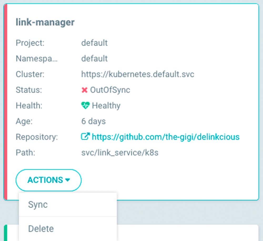The image size is (263, 241).
Task: Select the OutOfSync status text
Action: click(110, 90)
